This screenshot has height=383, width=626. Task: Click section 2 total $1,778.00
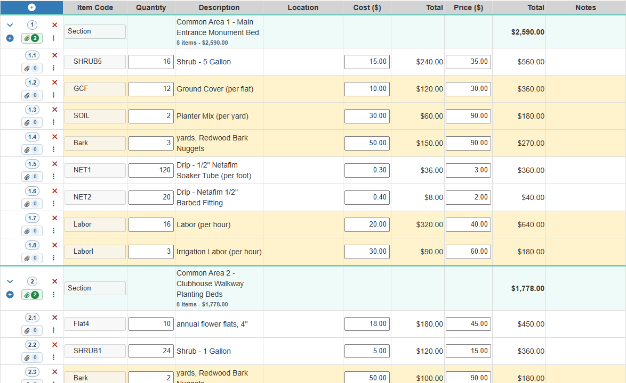527,288
